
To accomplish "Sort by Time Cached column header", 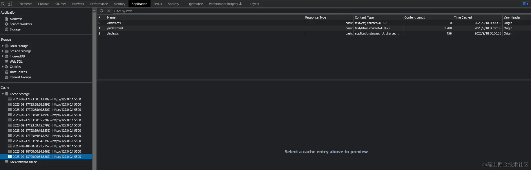I will click(x=477, y=17).
